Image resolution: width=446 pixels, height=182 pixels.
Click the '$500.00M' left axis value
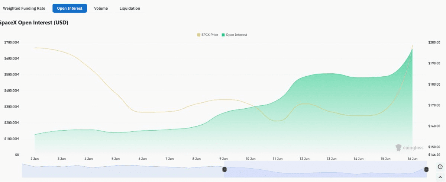12,74
